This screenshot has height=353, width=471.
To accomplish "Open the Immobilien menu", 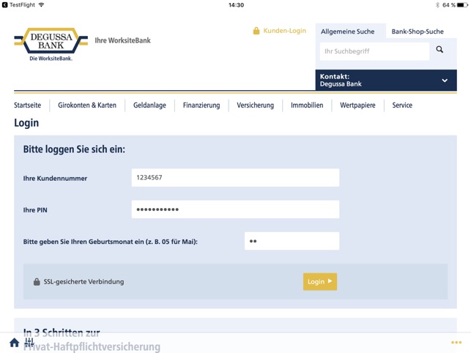I will (307, 105).
